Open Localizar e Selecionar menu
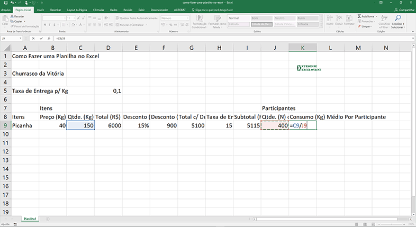 [x=398, y=22]
